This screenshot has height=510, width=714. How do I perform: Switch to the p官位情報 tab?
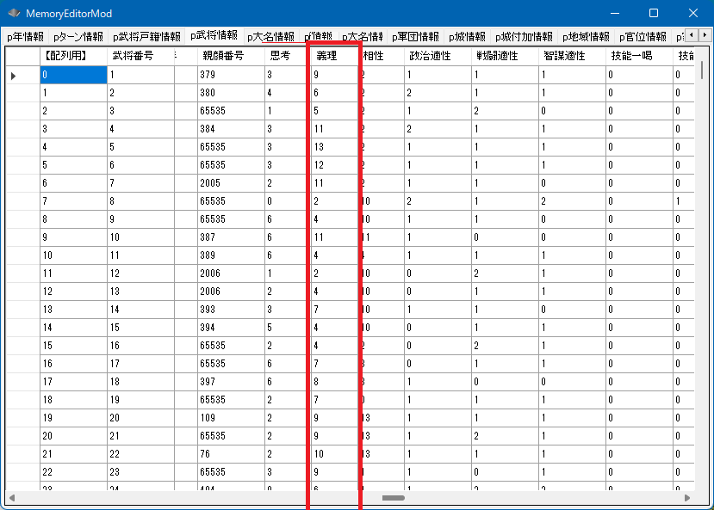point(643,37)
